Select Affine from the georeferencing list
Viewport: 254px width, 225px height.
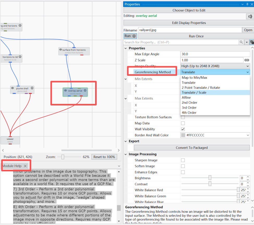[186, 97]
